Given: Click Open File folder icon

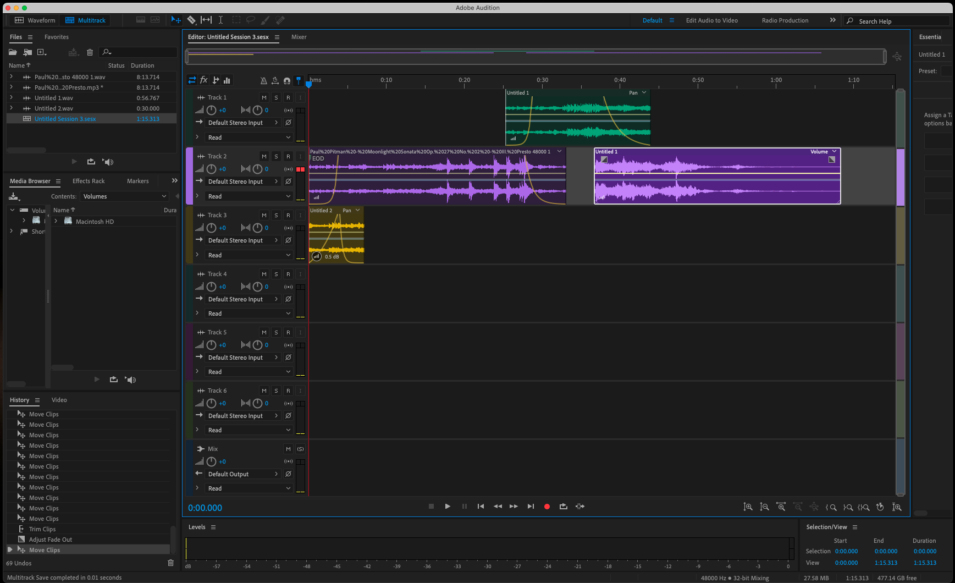Looking at the screenshot, I should (x=13, y=52).
